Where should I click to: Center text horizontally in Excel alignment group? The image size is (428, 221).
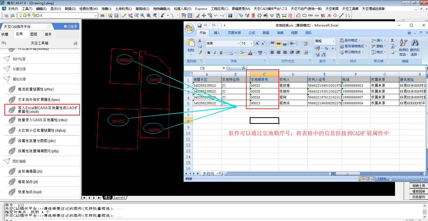point(279,52)
